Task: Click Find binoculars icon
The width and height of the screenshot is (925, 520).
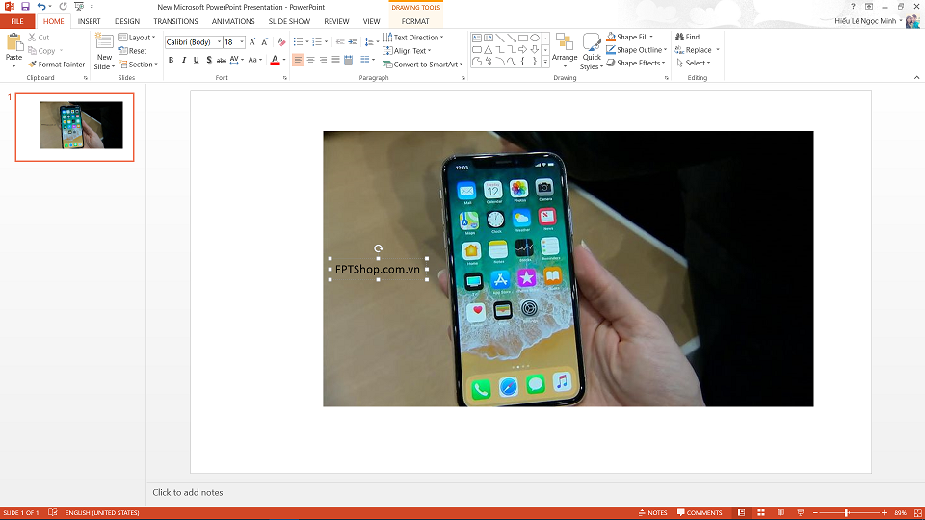Action: pyautogui.click(x=679, y=37)
